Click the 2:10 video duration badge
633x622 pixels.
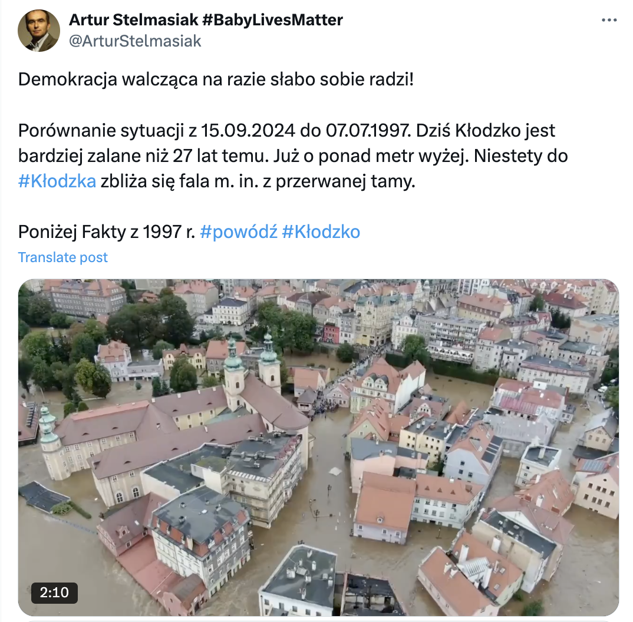54,593
